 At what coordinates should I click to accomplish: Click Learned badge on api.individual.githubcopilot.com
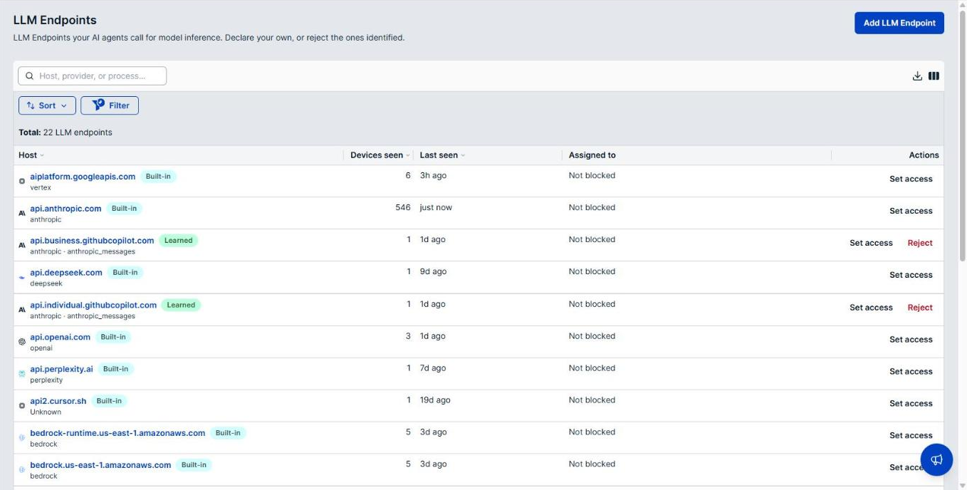[x=181, y=305]
